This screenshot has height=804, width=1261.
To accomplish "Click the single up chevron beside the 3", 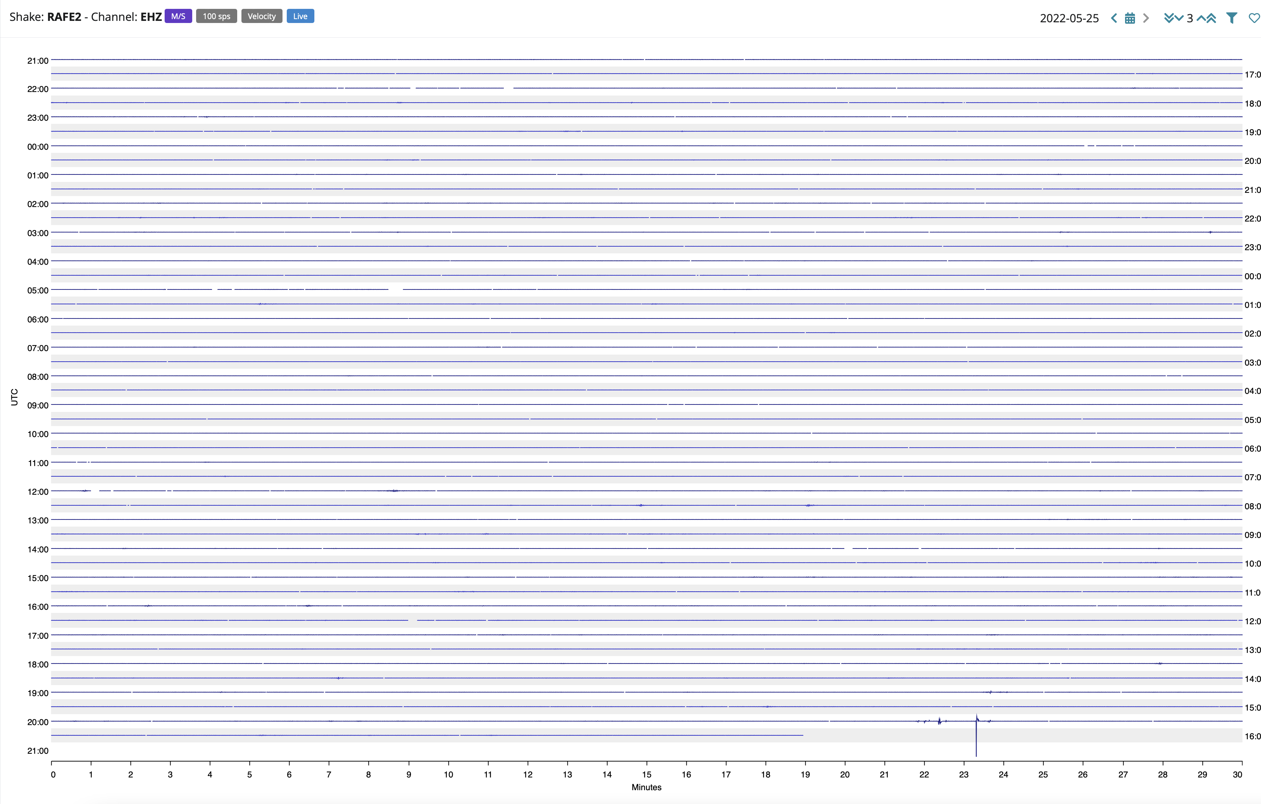I will pyautogui.click(x=1201, y=18).
